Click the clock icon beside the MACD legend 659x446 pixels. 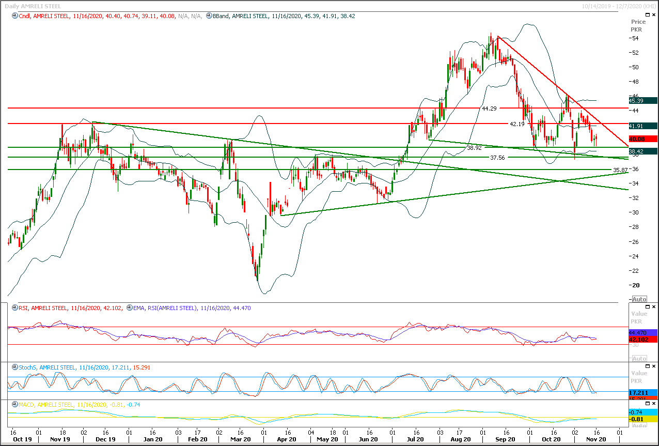coord(14,405)
